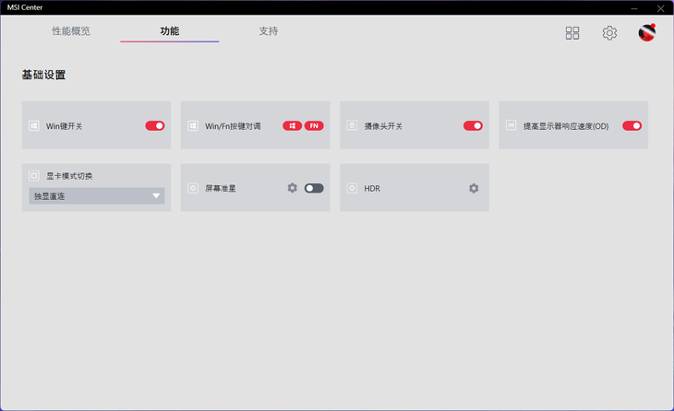Click the FN pill in Win/Fn按键对调
The image size is (674, 411).
(x=314, y=125)
